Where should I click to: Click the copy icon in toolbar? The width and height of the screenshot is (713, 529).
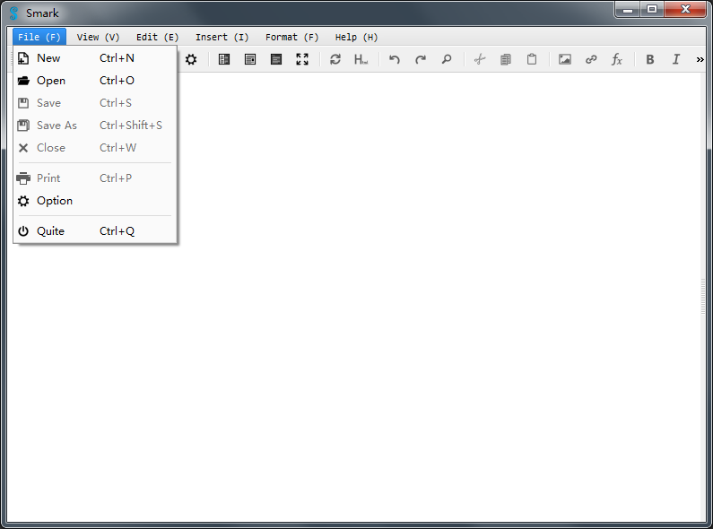pos(506,59)
